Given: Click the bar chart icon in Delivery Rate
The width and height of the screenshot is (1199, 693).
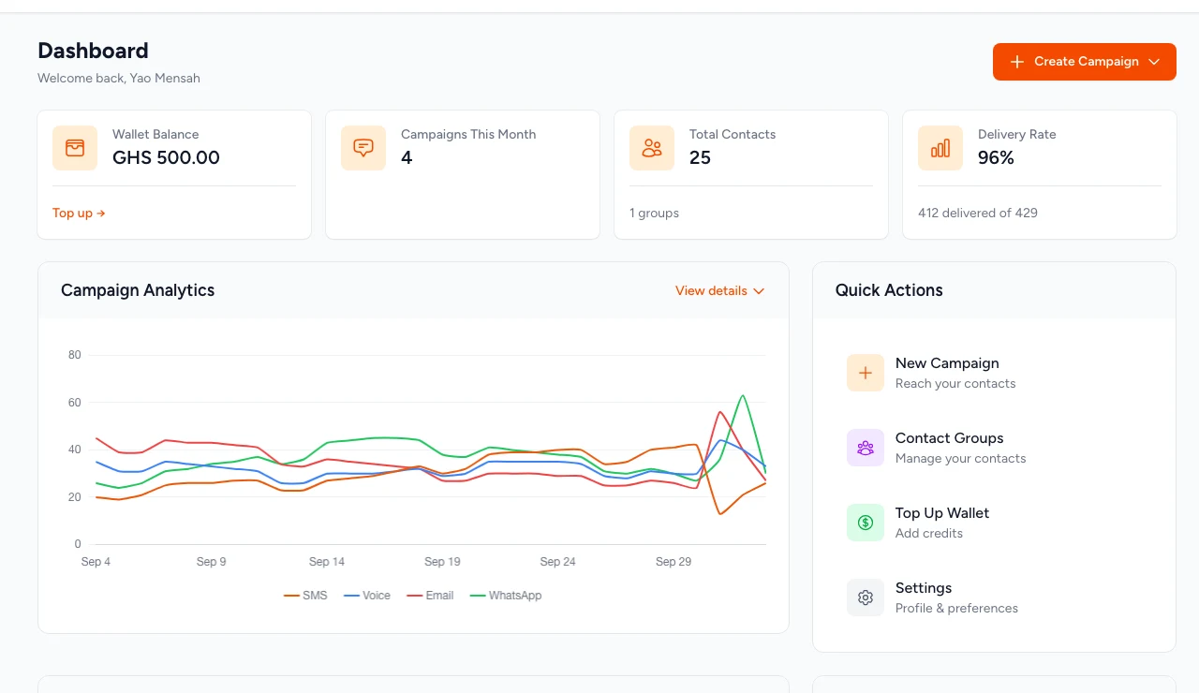Looking at the screenshot, I should click(940, 148).
